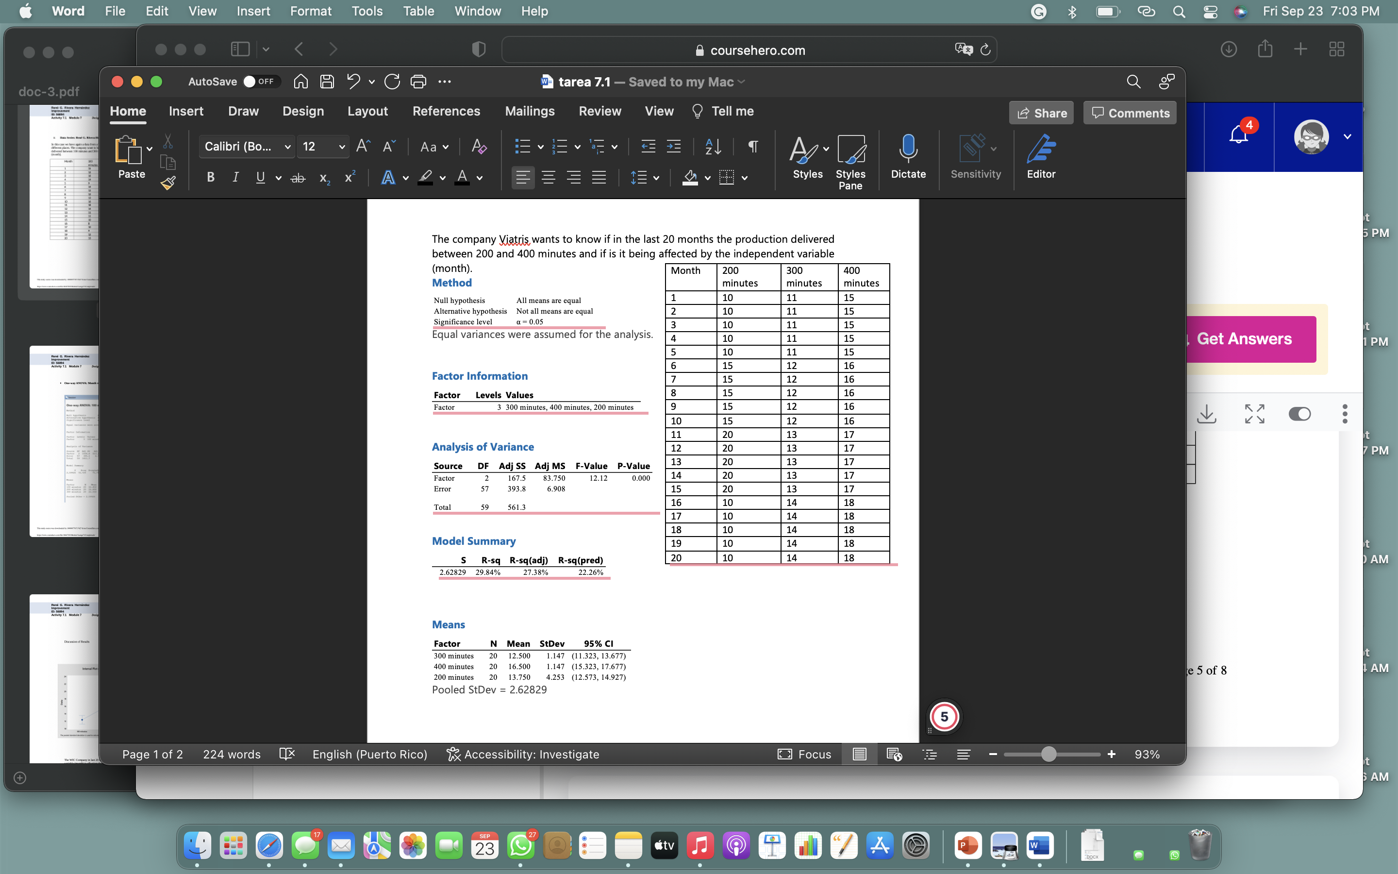
Task: Select the Format Painter
Action: [168, 183]
